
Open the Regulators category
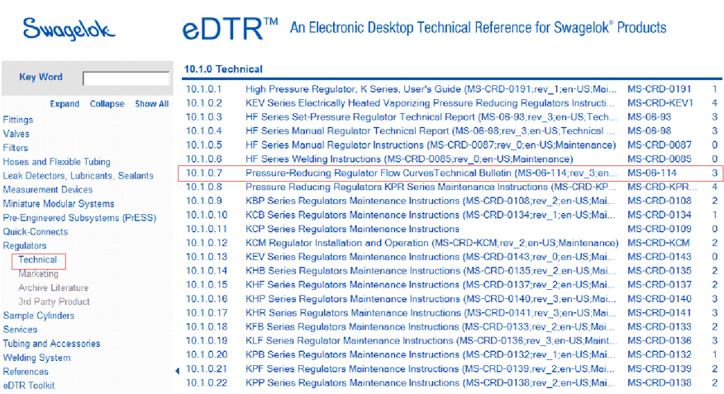pos(25,246)
